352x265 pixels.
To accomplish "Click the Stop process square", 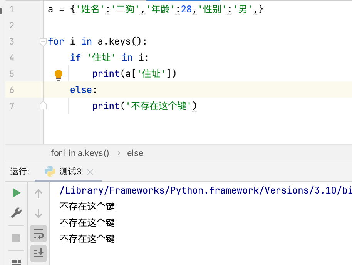I will 16,238.
